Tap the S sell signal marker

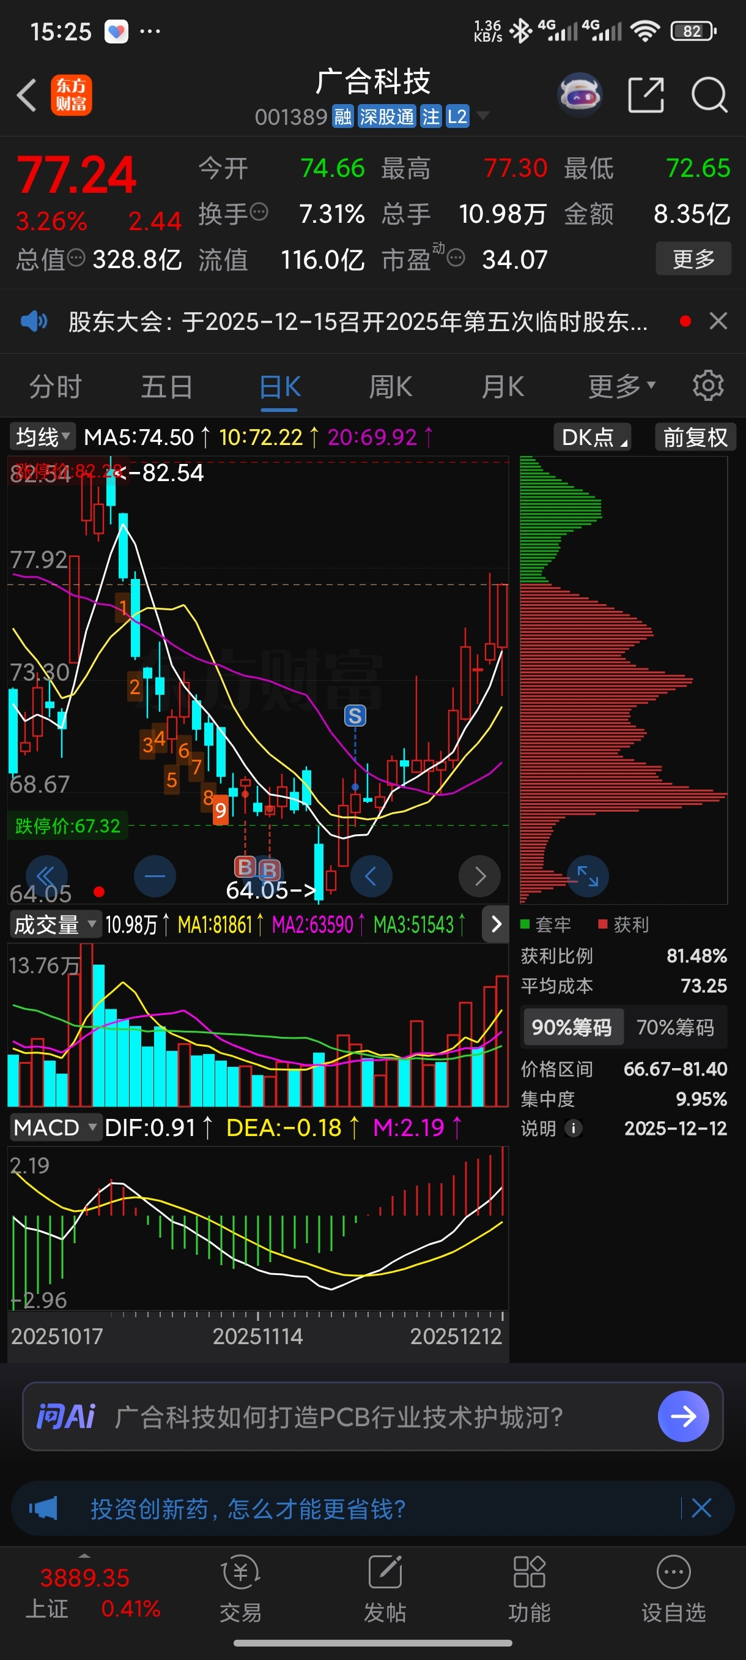click(x=355, y=716)
